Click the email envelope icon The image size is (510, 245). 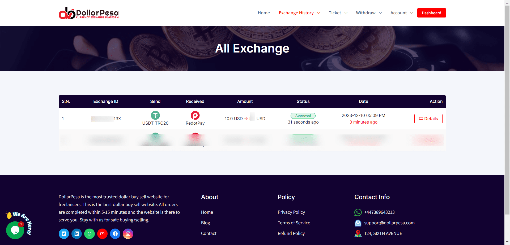pos(358,223)
